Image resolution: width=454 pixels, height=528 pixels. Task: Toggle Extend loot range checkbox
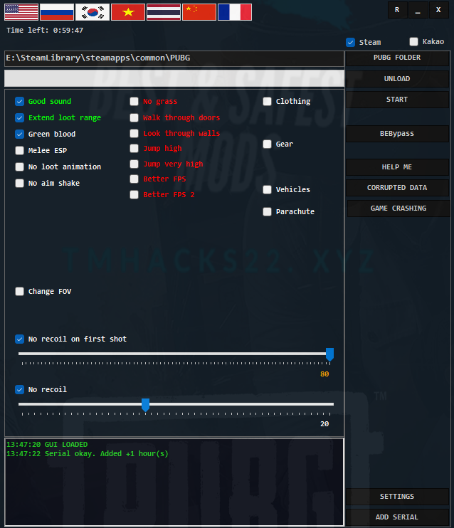point(19,118)
